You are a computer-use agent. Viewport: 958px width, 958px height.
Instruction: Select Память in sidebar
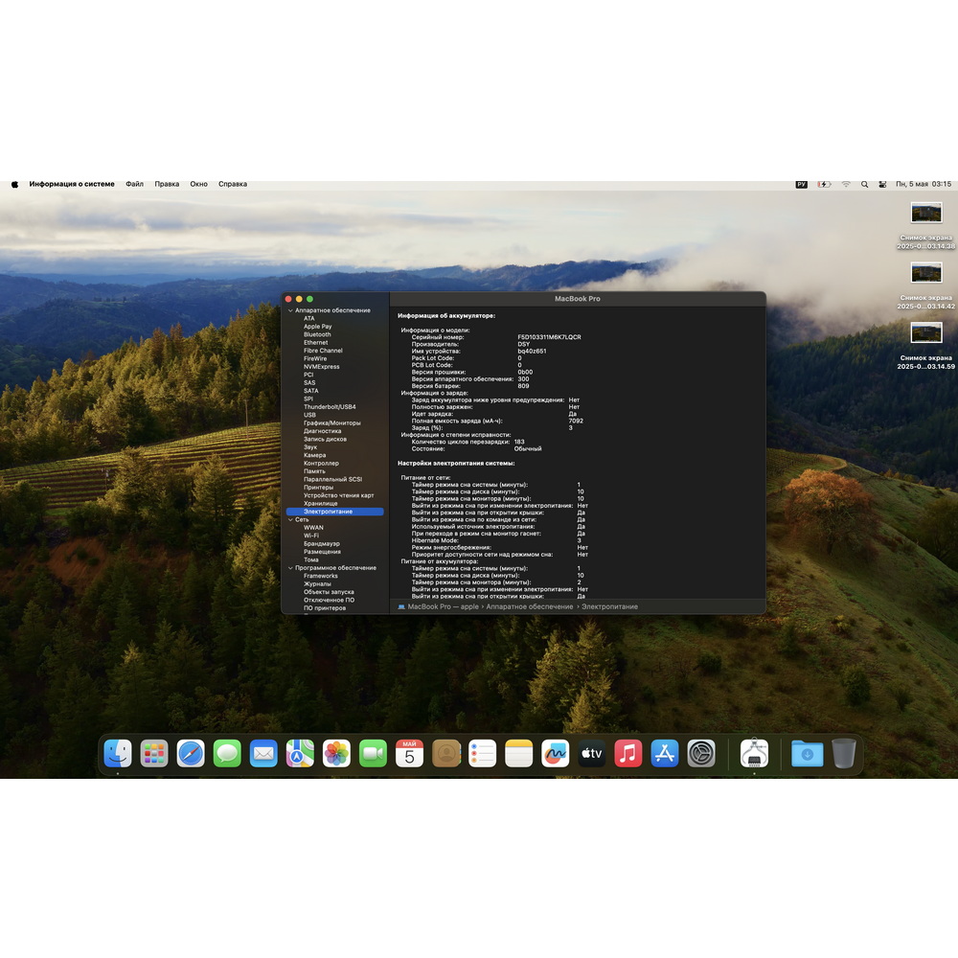tap(314, 471)
